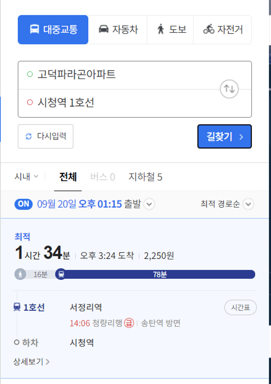Switch to 자동차 car mode

coord(118,30)
